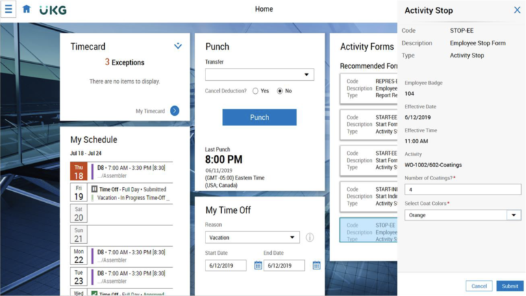The height and width of the screenshot is (296, 526).
Task: Open My Timecard arrow button
Action: (x=175, y=111)
